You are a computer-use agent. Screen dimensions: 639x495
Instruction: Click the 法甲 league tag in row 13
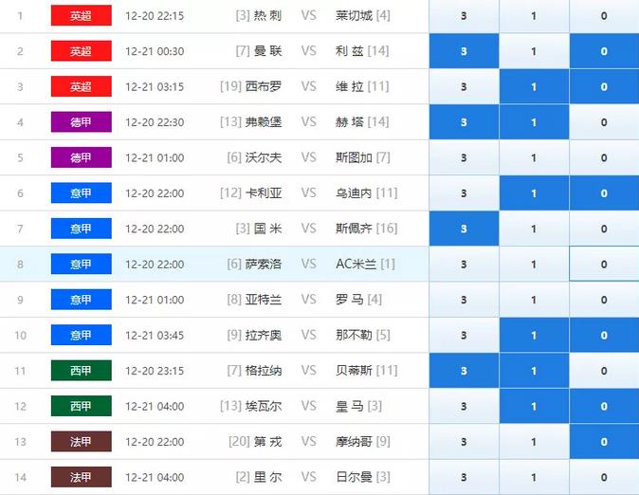pyautogui.click(x=82, y=441)
